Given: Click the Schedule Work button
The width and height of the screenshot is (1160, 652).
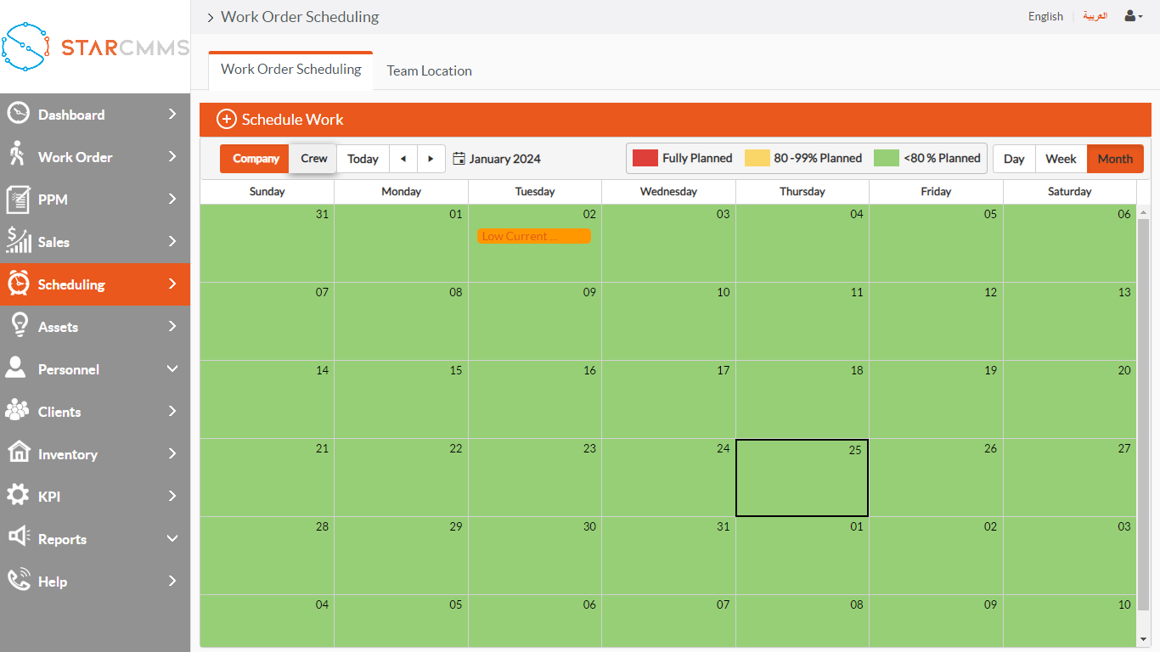Looking at the screenshot, I should [280, 120].
